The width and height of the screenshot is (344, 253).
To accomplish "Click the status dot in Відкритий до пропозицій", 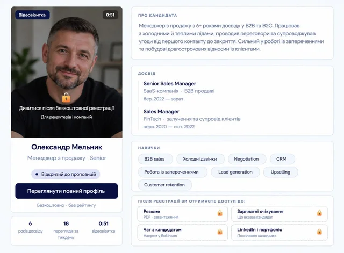I will (x=37, y=174).
